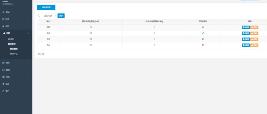Open the 数据 chart menu
This screenshot has width=267, height=114.
[x=8, y=70]
